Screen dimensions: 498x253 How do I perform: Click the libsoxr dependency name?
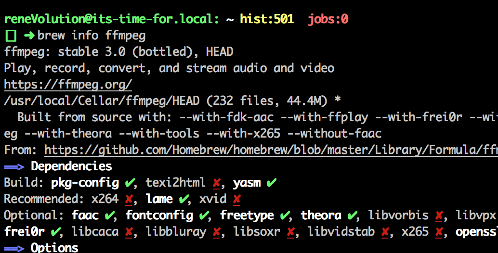pyautogui.click(x=257, y=232)
